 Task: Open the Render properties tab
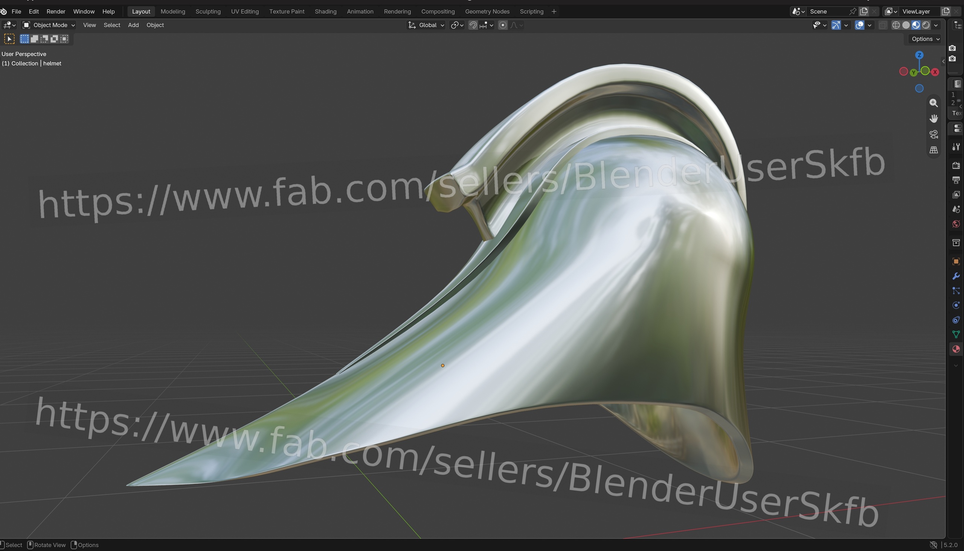point(956,165)
